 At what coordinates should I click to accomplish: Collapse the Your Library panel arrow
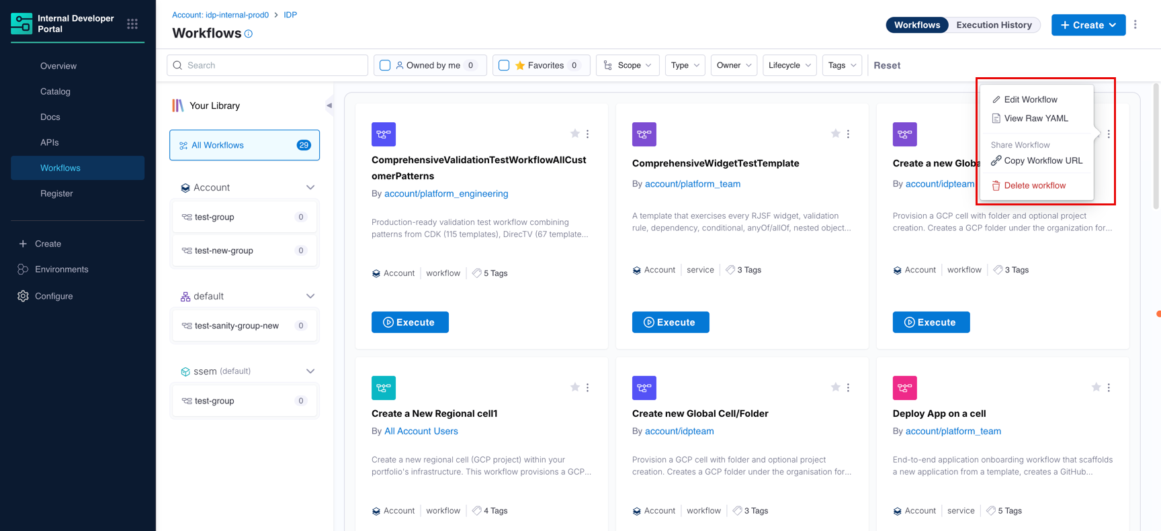tap(329, 105)
